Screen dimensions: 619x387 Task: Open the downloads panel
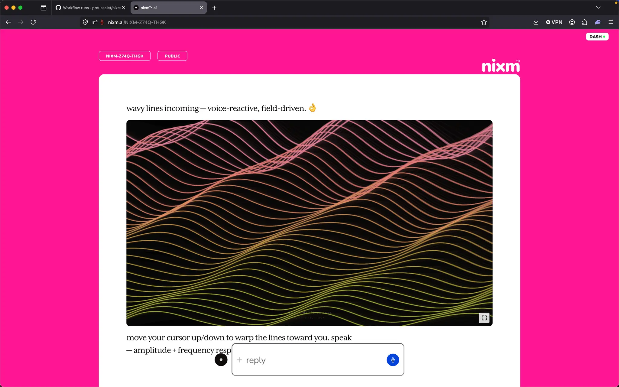pos(536,22)
